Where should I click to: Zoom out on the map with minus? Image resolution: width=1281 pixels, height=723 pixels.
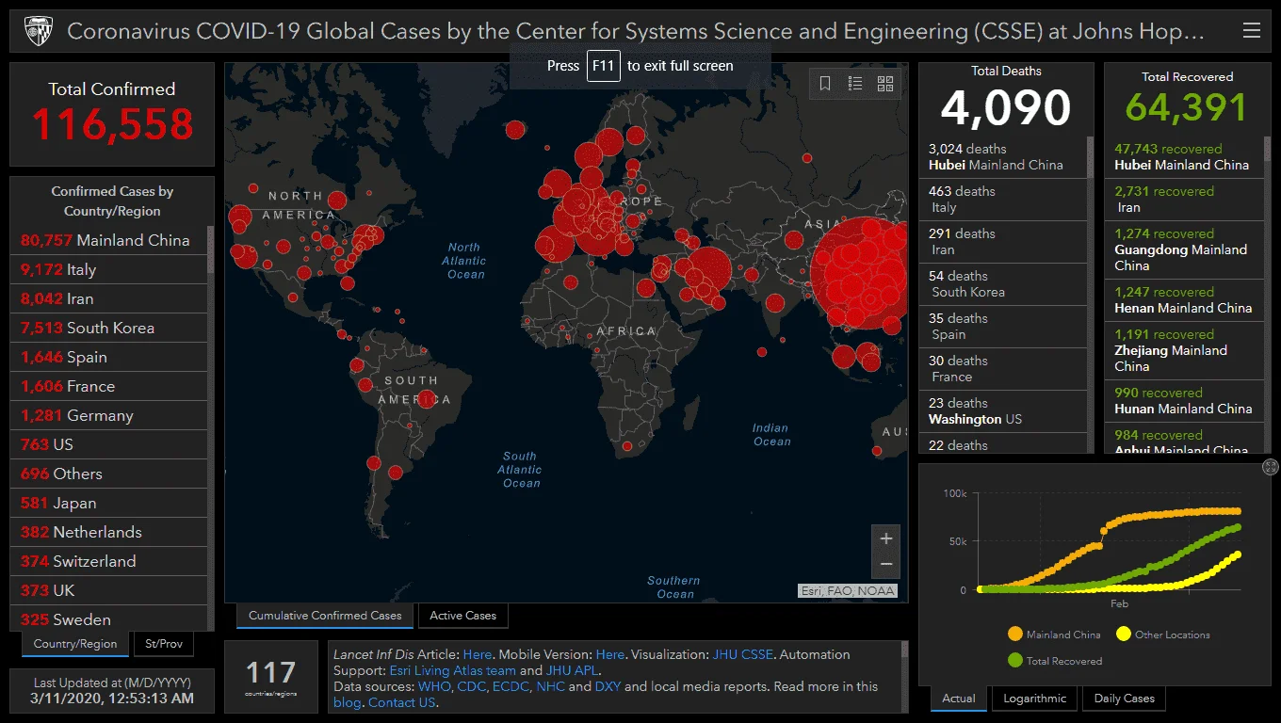click(885, 565)
